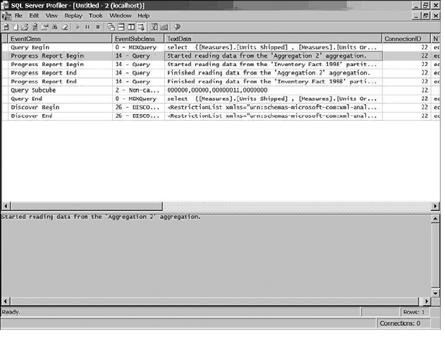Pause the selected trace
Image resolution: width=445 pixels, height=337 pixels.
coord(87,27)
